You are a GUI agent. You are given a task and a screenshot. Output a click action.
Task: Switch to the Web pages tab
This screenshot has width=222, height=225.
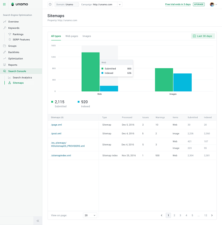[x=72, y=36]
